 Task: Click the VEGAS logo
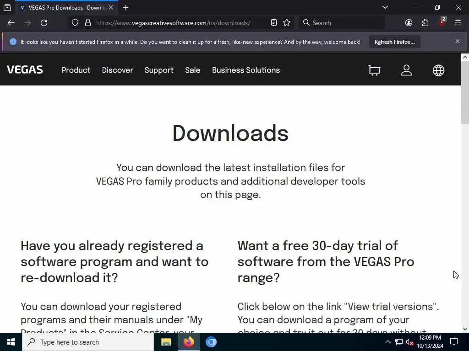point(25,70)
